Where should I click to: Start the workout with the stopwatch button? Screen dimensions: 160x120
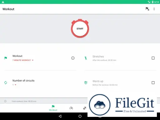tap(80, 28)
